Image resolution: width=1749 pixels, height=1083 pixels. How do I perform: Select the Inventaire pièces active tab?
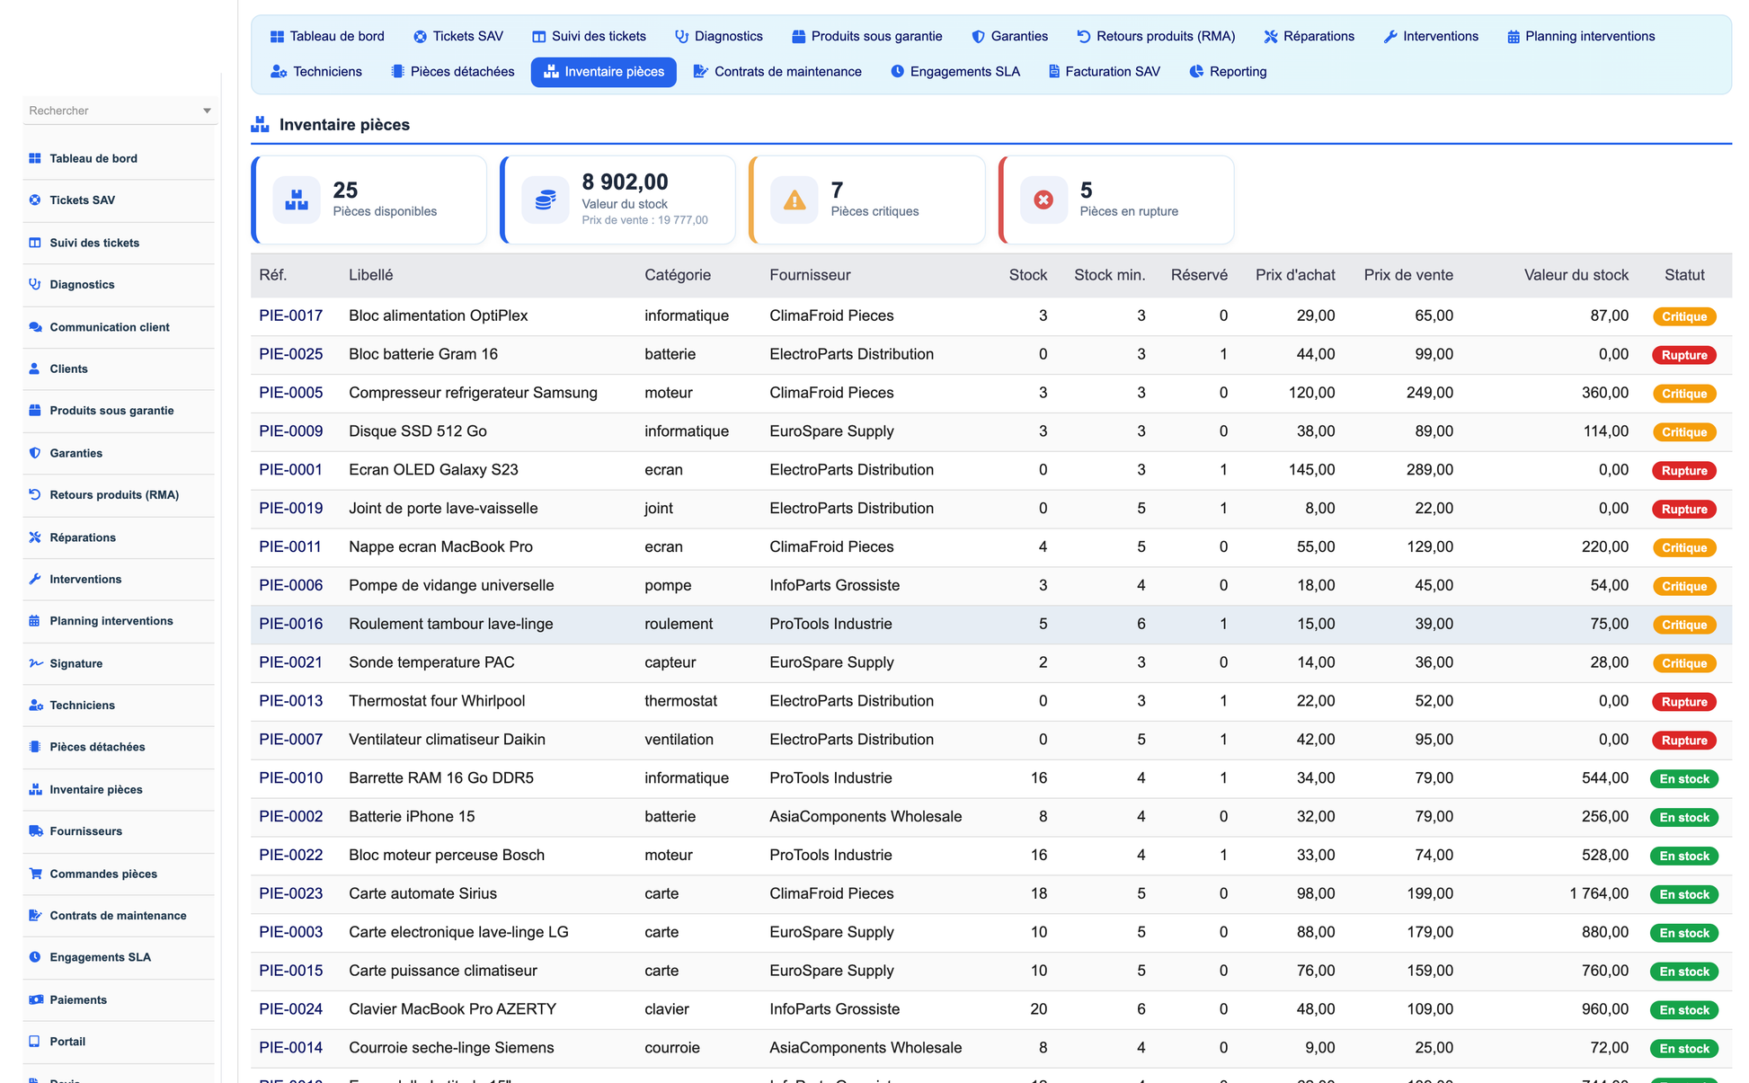click(604, 72)
